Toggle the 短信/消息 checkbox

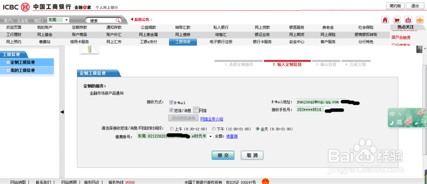171,110
